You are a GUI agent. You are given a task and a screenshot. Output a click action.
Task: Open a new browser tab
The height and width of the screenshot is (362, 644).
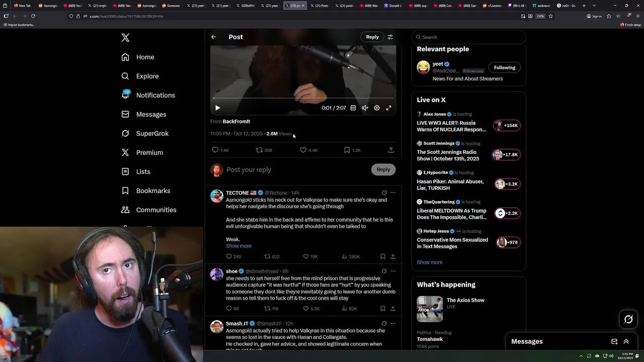pyautogui.click(x=584, y=6)
